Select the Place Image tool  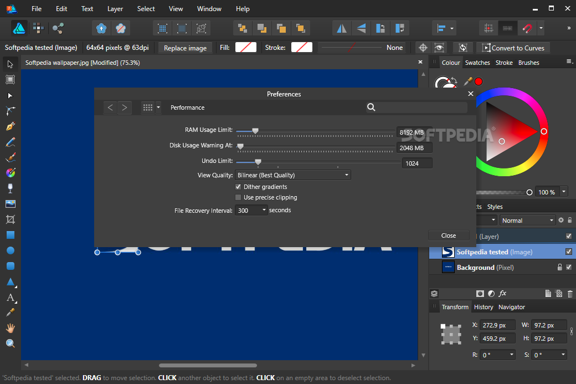tap(11, 204)
